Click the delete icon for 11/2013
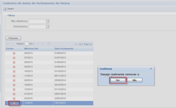Image resolution: width=176 pixels, height=108 pixels. pyautogui.click(x=14, y=76)
